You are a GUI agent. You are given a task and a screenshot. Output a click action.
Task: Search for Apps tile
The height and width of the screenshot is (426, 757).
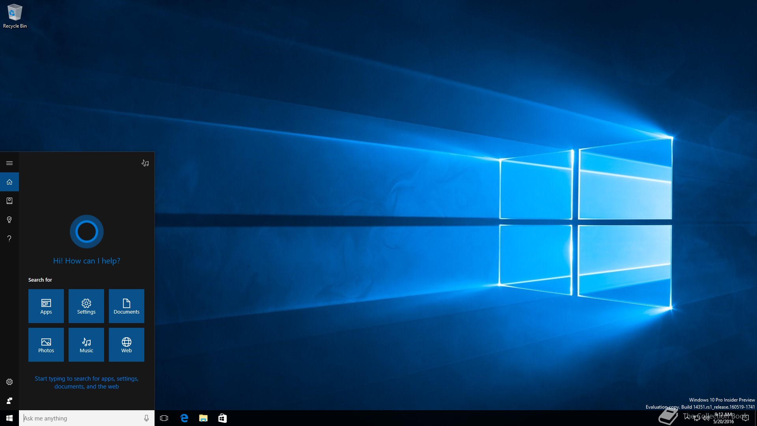point(46,306)
